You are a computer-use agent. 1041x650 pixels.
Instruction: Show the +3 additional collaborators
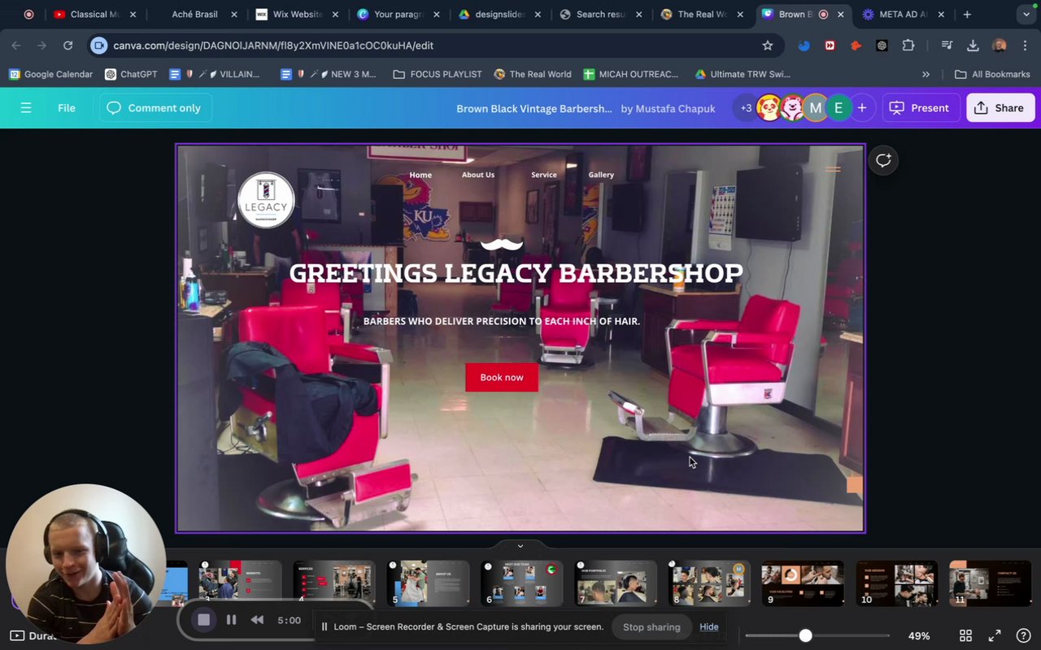(746, 108)
